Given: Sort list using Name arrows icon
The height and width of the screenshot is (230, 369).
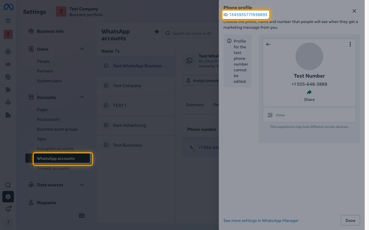Looking at the screenshot, I should (x=117, y=51).
